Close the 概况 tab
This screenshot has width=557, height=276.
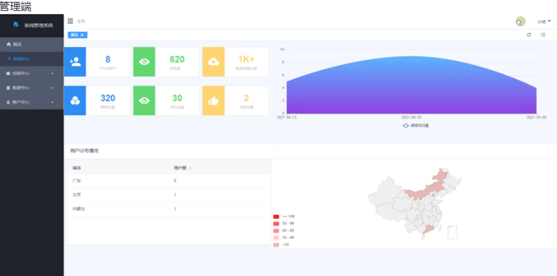(x=82, y=35)
